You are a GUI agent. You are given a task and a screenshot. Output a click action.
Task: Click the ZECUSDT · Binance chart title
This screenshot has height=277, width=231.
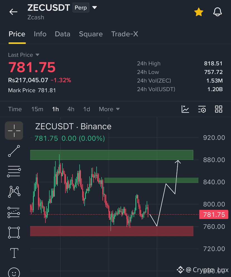[73, 126]
